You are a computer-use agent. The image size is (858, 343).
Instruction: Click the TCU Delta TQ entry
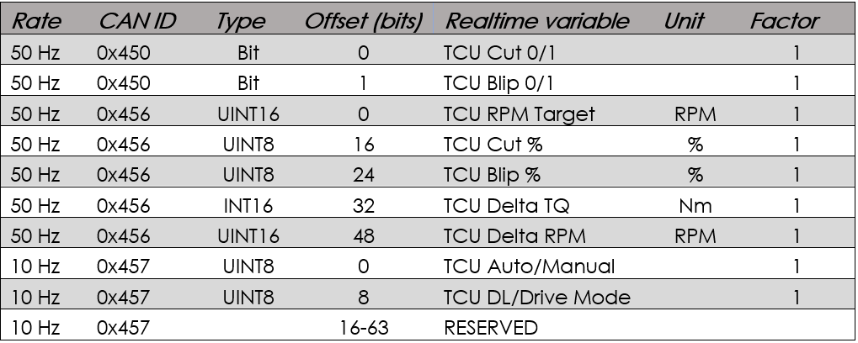(x=507, y=206)
